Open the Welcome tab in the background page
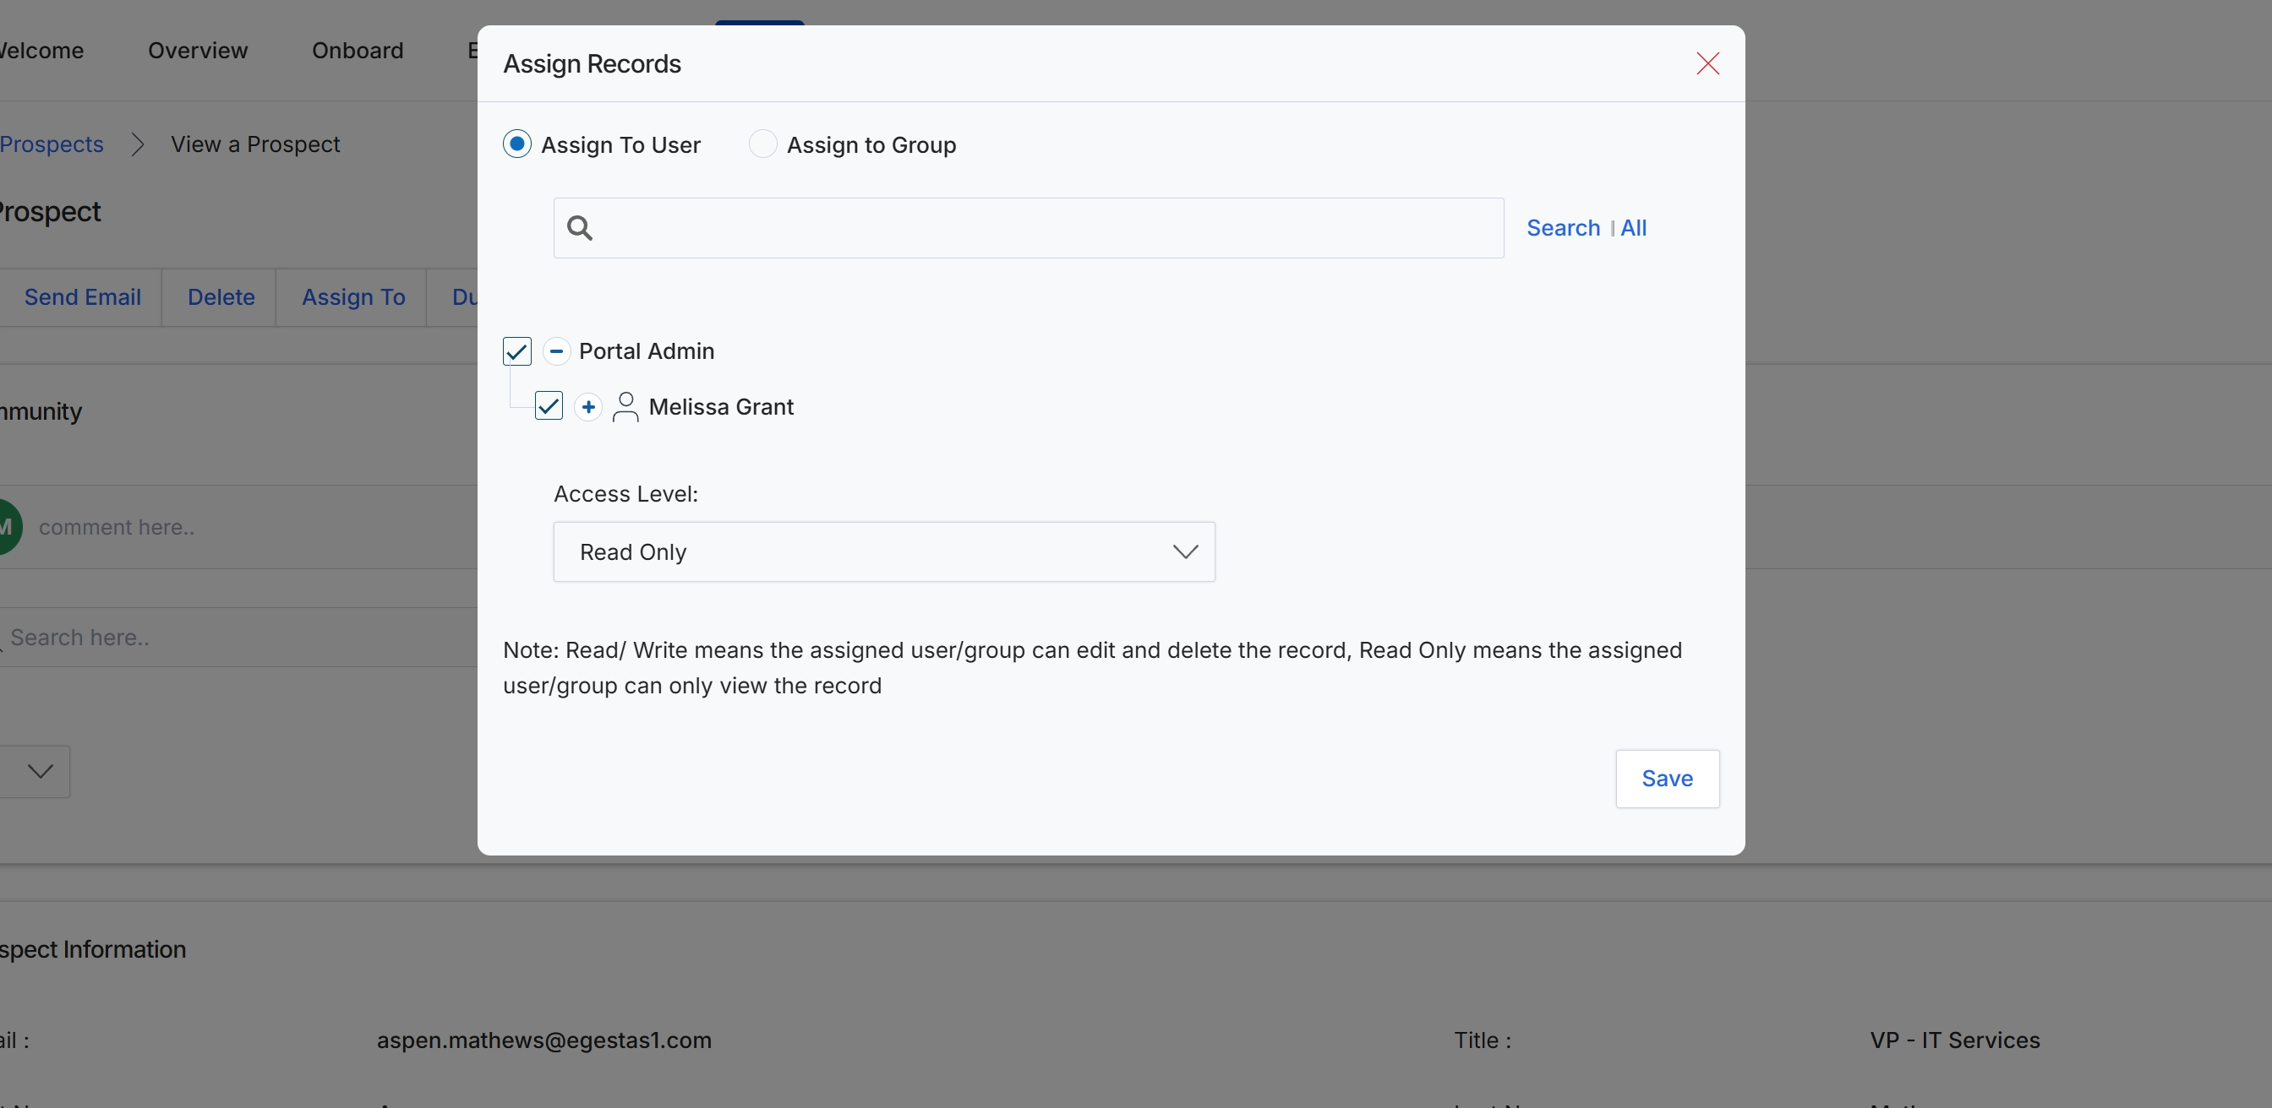This screenshot has height=1108, width=2272. pos(41,50)
